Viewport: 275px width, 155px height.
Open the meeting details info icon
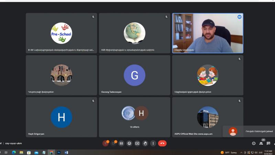click(254, 143)
